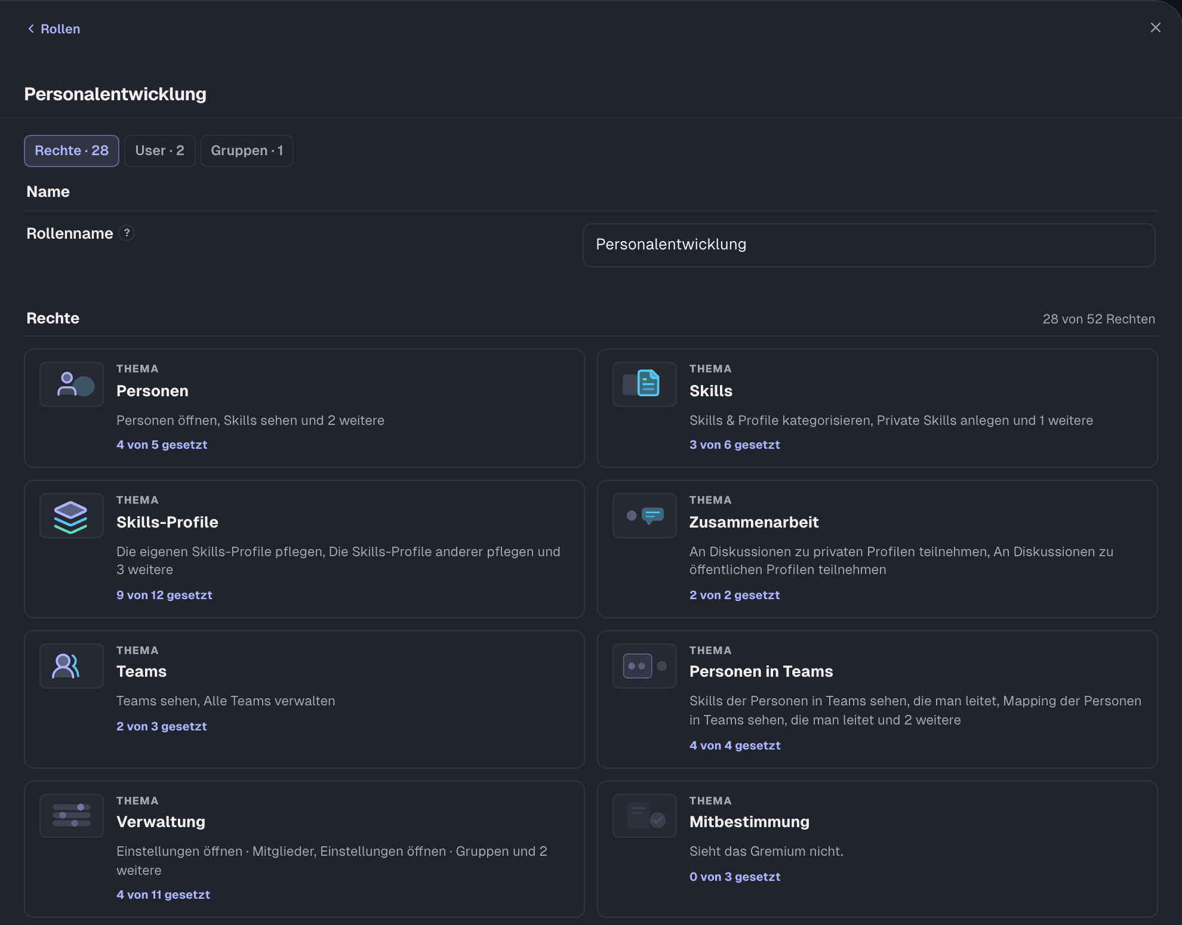Click '9 von 12 gesetzt' text
The image size is (1182, 925).
click(164, 595)
